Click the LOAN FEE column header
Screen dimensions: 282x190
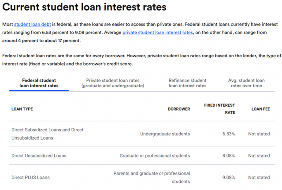coord(260,109)
